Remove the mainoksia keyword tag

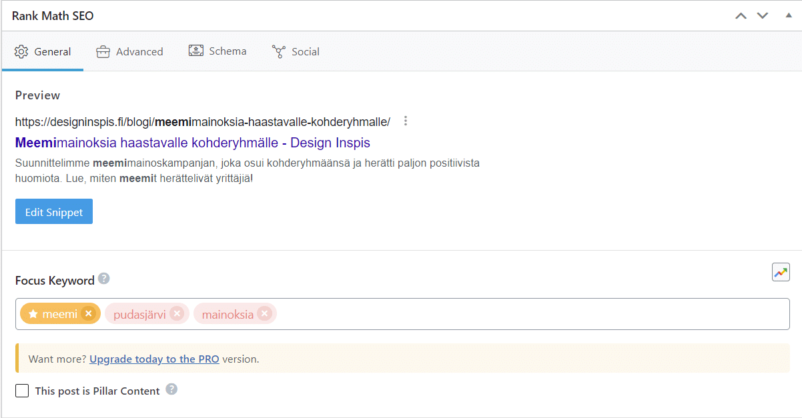click(264, 313)
